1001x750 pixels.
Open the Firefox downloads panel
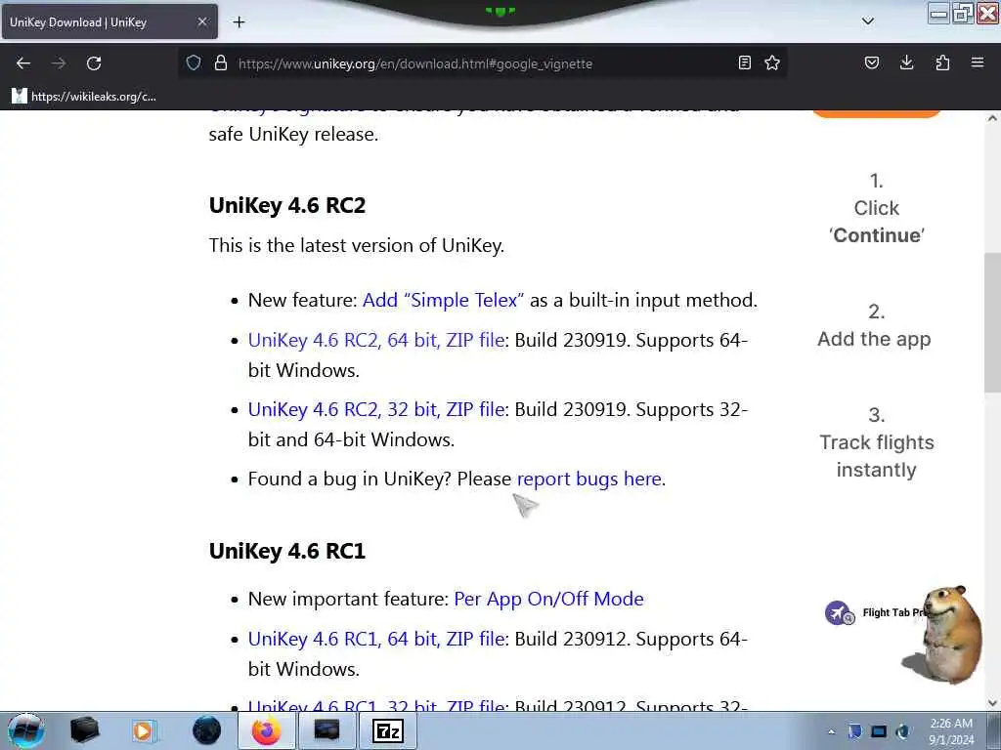pos(906,62)
